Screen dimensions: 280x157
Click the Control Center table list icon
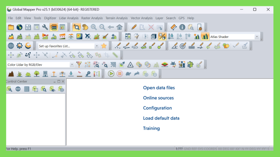click(x=27, y=89)
